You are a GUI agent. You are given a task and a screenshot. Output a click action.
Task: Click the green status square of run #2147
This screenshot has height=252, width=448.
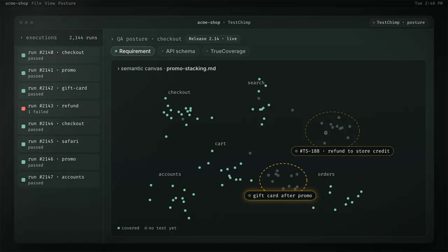click(x=23, y=180)
